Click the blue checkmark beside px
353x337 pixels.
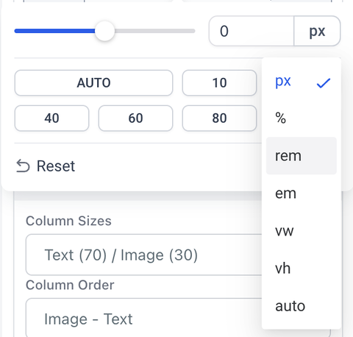point(324,83)
